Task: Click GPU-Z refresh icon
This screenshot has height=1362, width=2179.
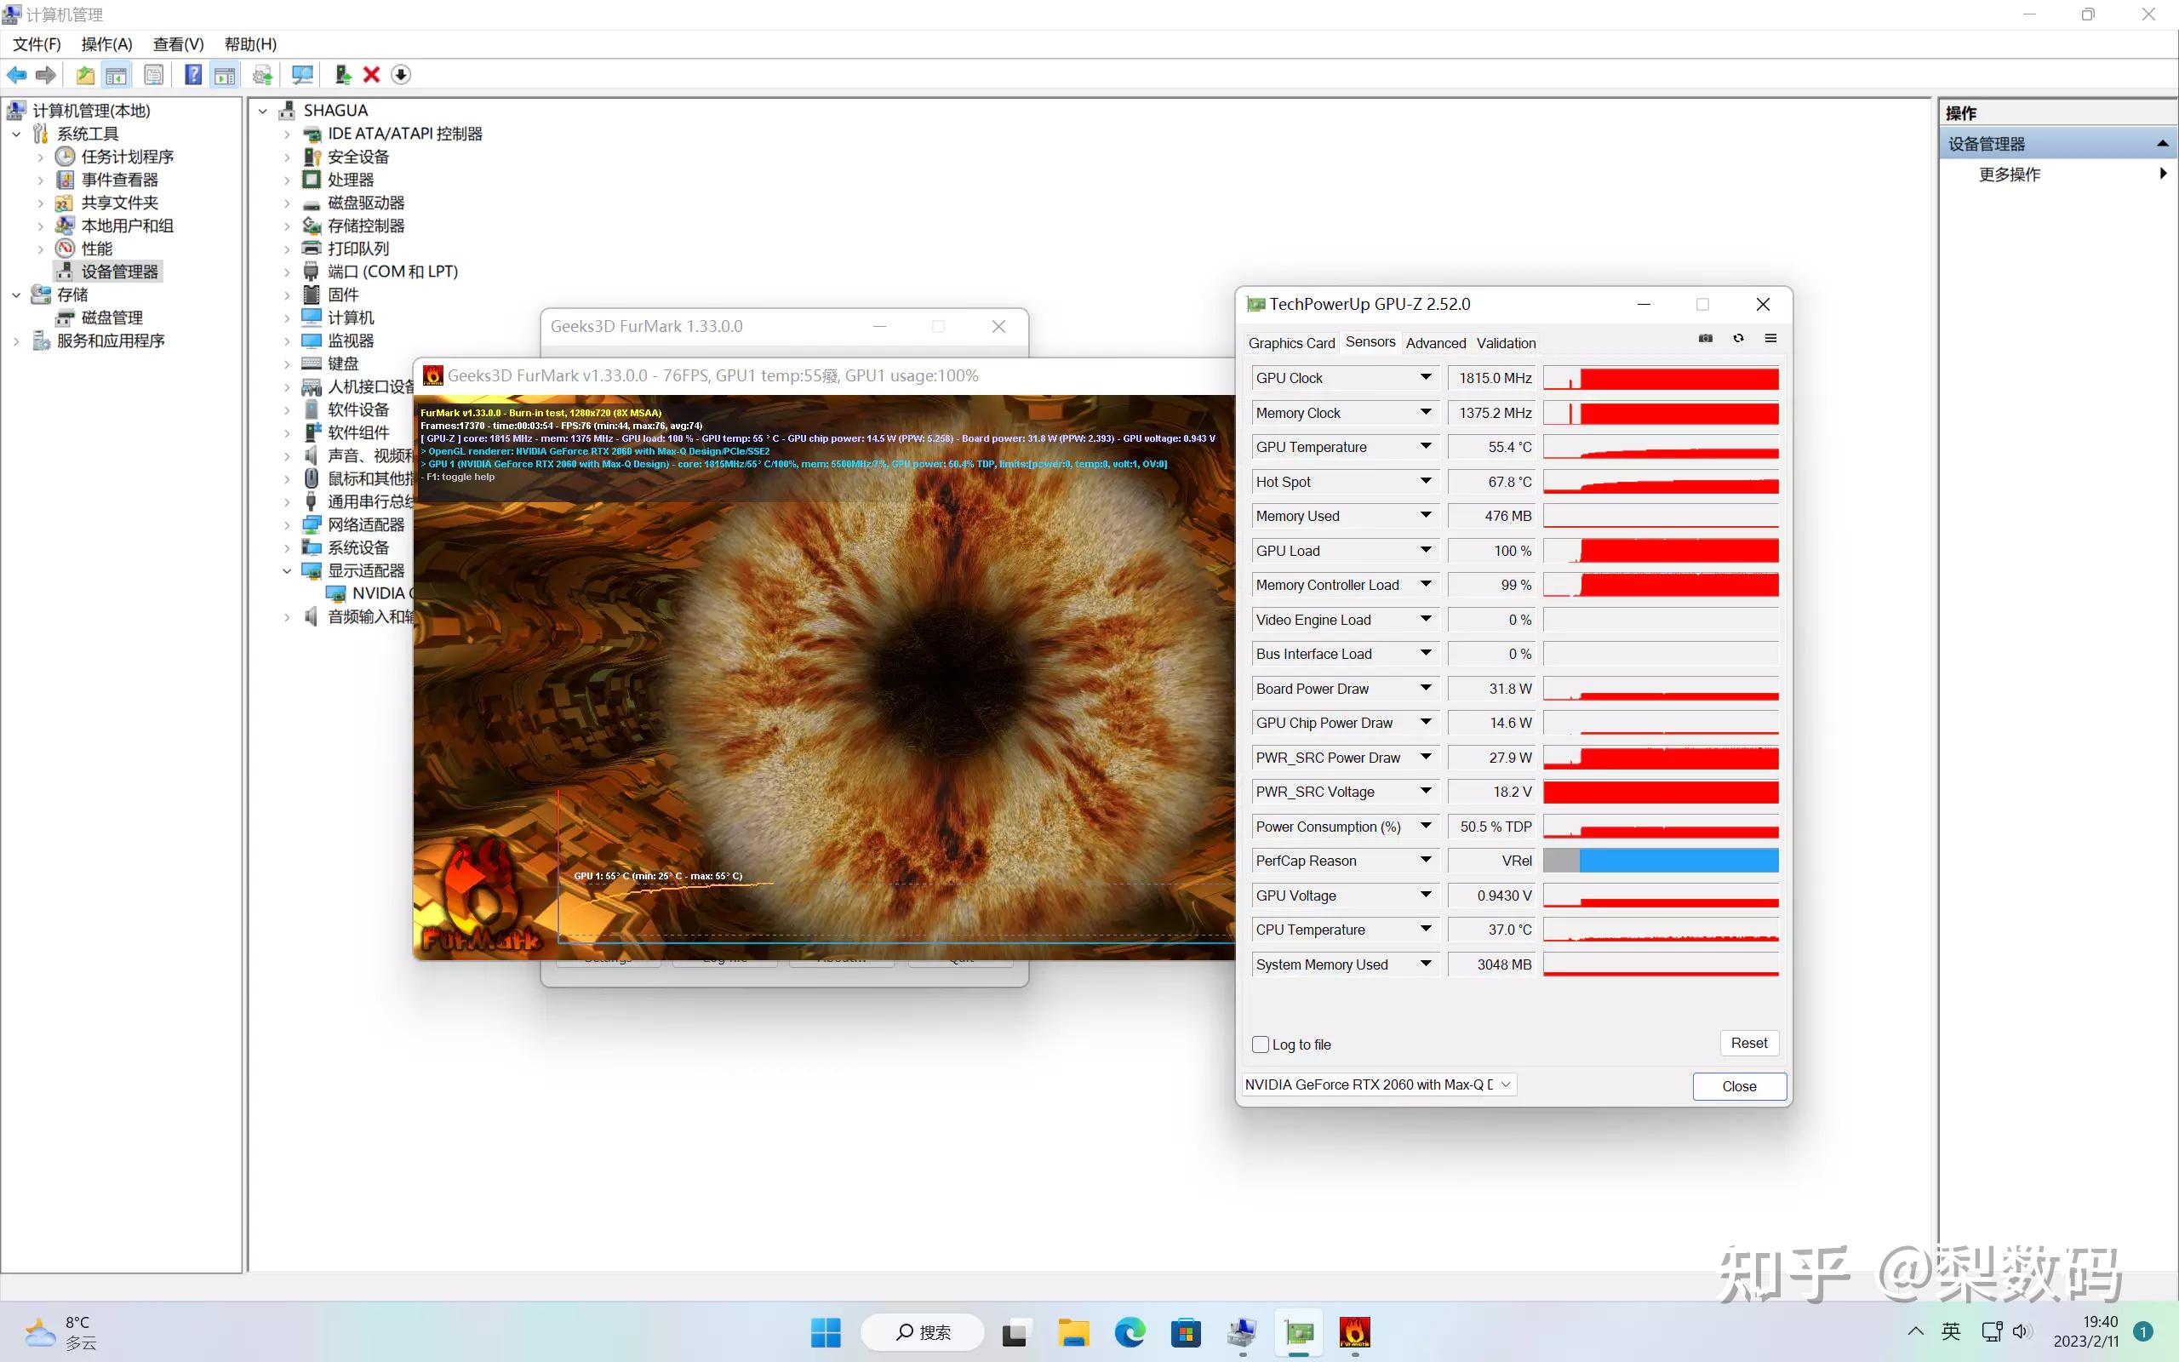Action: click(1738, 339)
